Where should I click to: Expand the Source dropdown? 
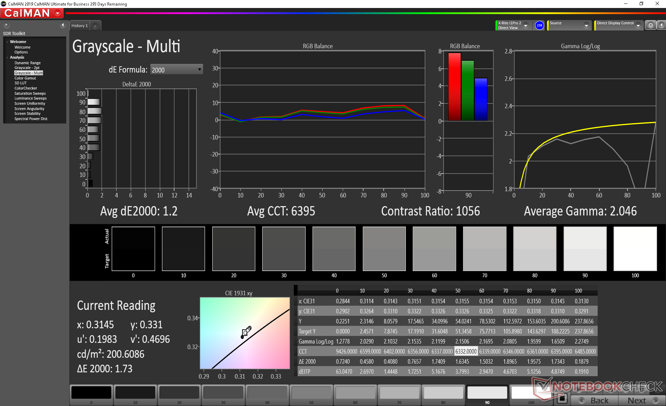[x=586, y=26]
